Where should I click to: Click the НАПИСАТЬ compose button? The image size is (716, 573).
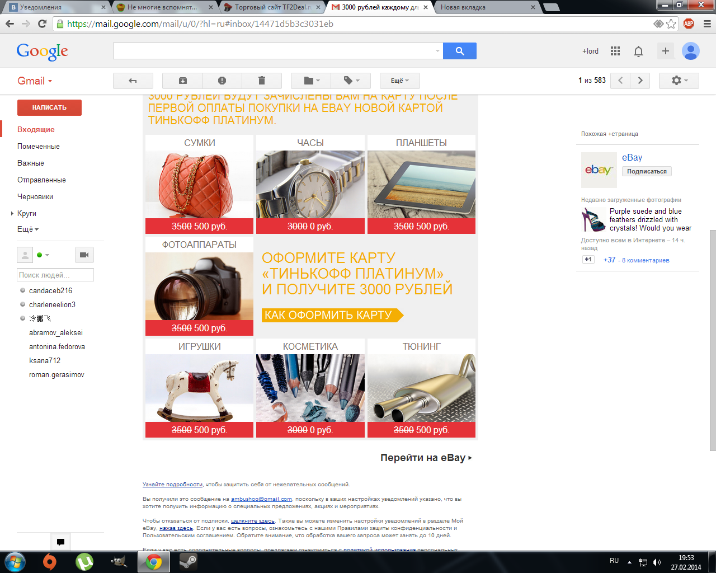pyautogui.click(x=49, y=107)
